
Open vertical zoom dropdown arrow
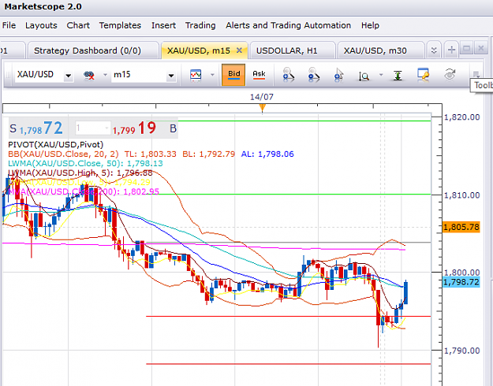381,75
